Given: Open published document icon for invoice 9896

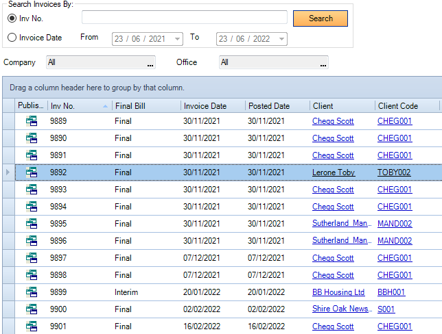Looking at the screenshot, I should (32, 241).
